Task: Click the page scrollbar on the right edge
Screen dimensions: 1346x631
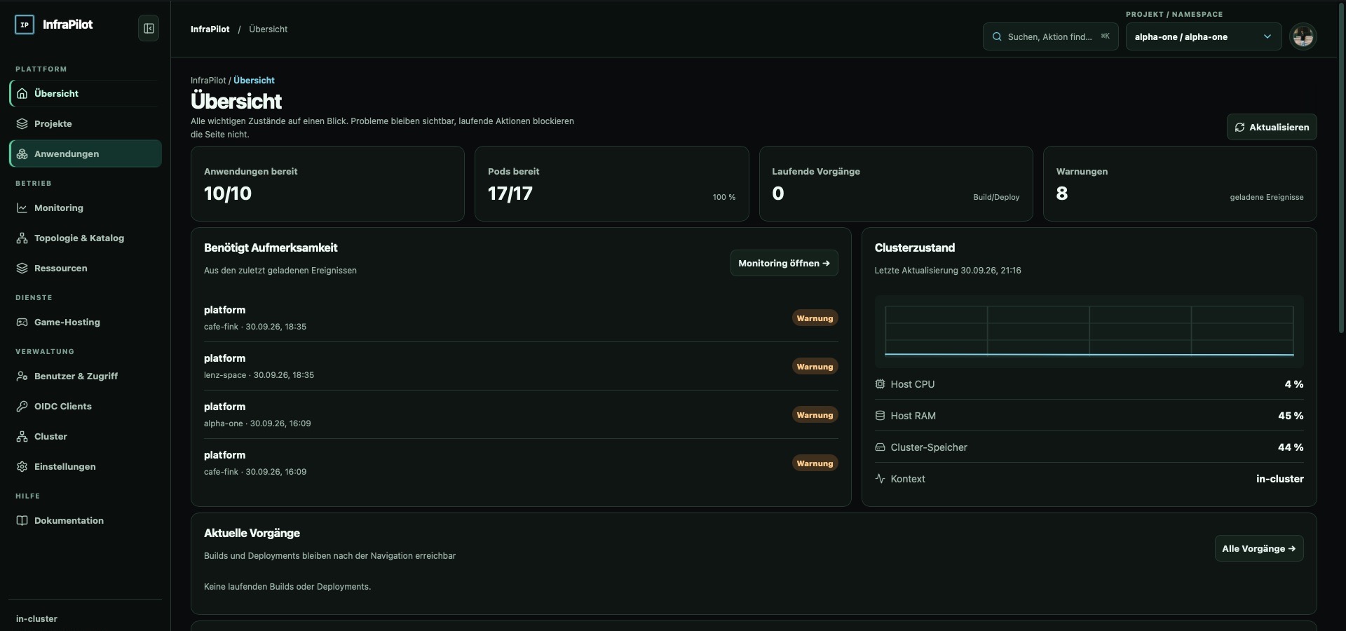Action: (x=1342, y=168)
